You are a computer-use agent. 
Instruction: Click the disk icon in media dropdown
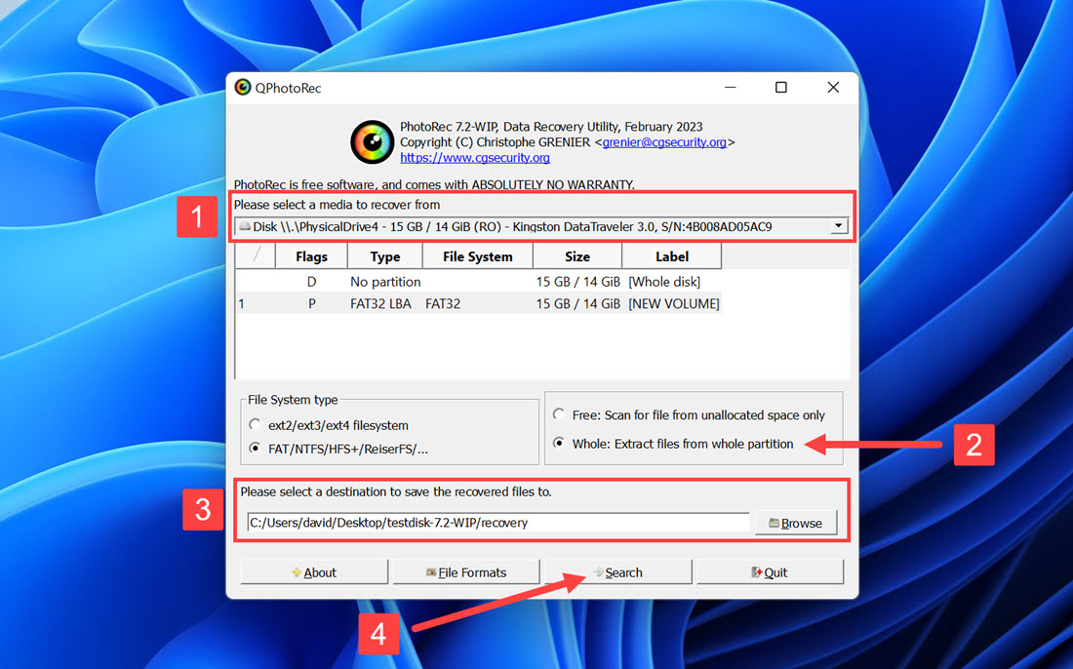(244, 226)
